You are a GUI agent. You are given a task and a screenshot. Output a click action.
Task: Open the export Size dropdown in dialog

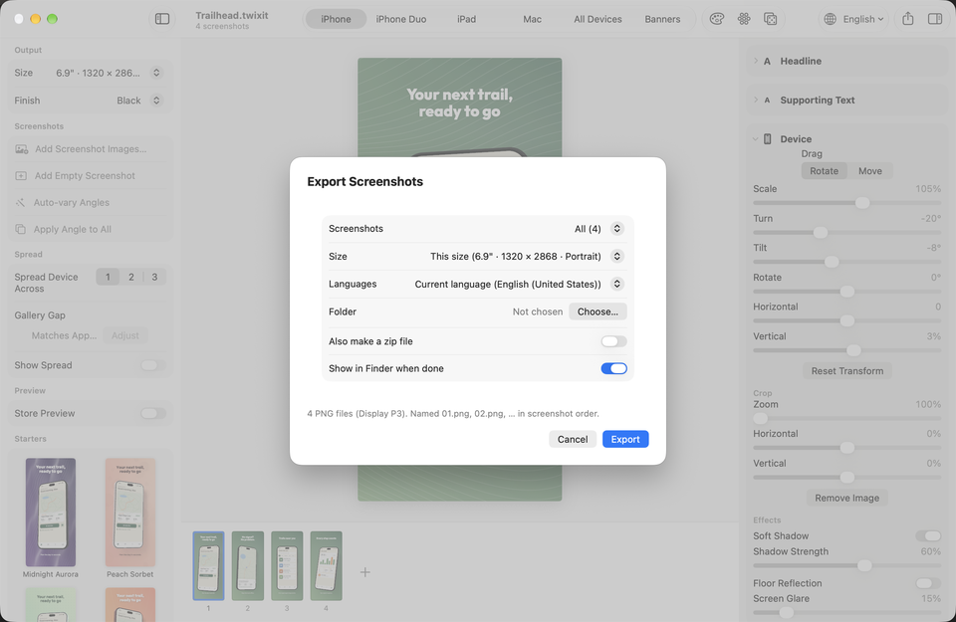[x=617, y=256]
